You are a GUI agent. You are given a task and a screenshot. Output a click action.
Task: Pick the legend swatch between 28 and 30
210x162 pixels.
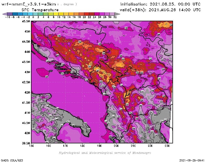coord(107,14)
